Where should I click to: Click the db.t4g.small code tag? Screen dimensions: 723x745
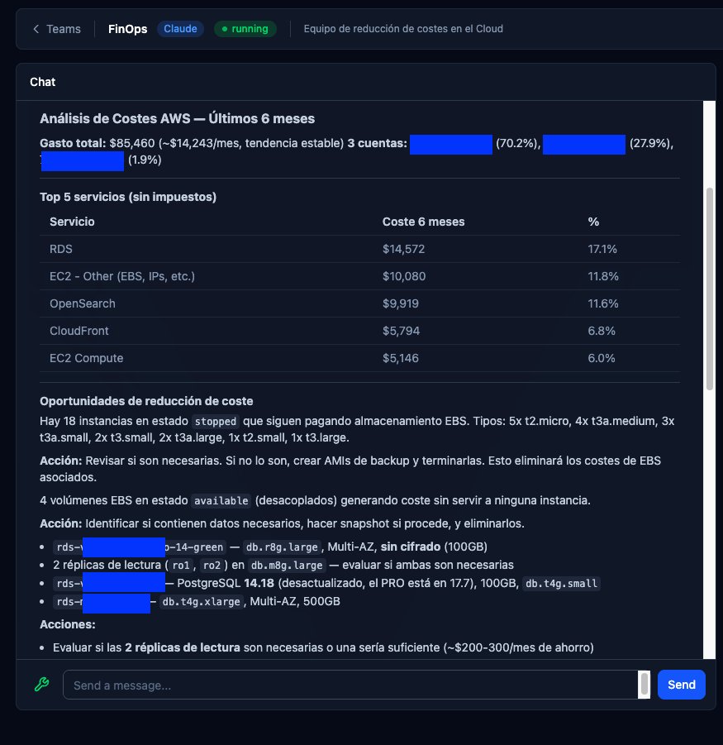[562, 584]
